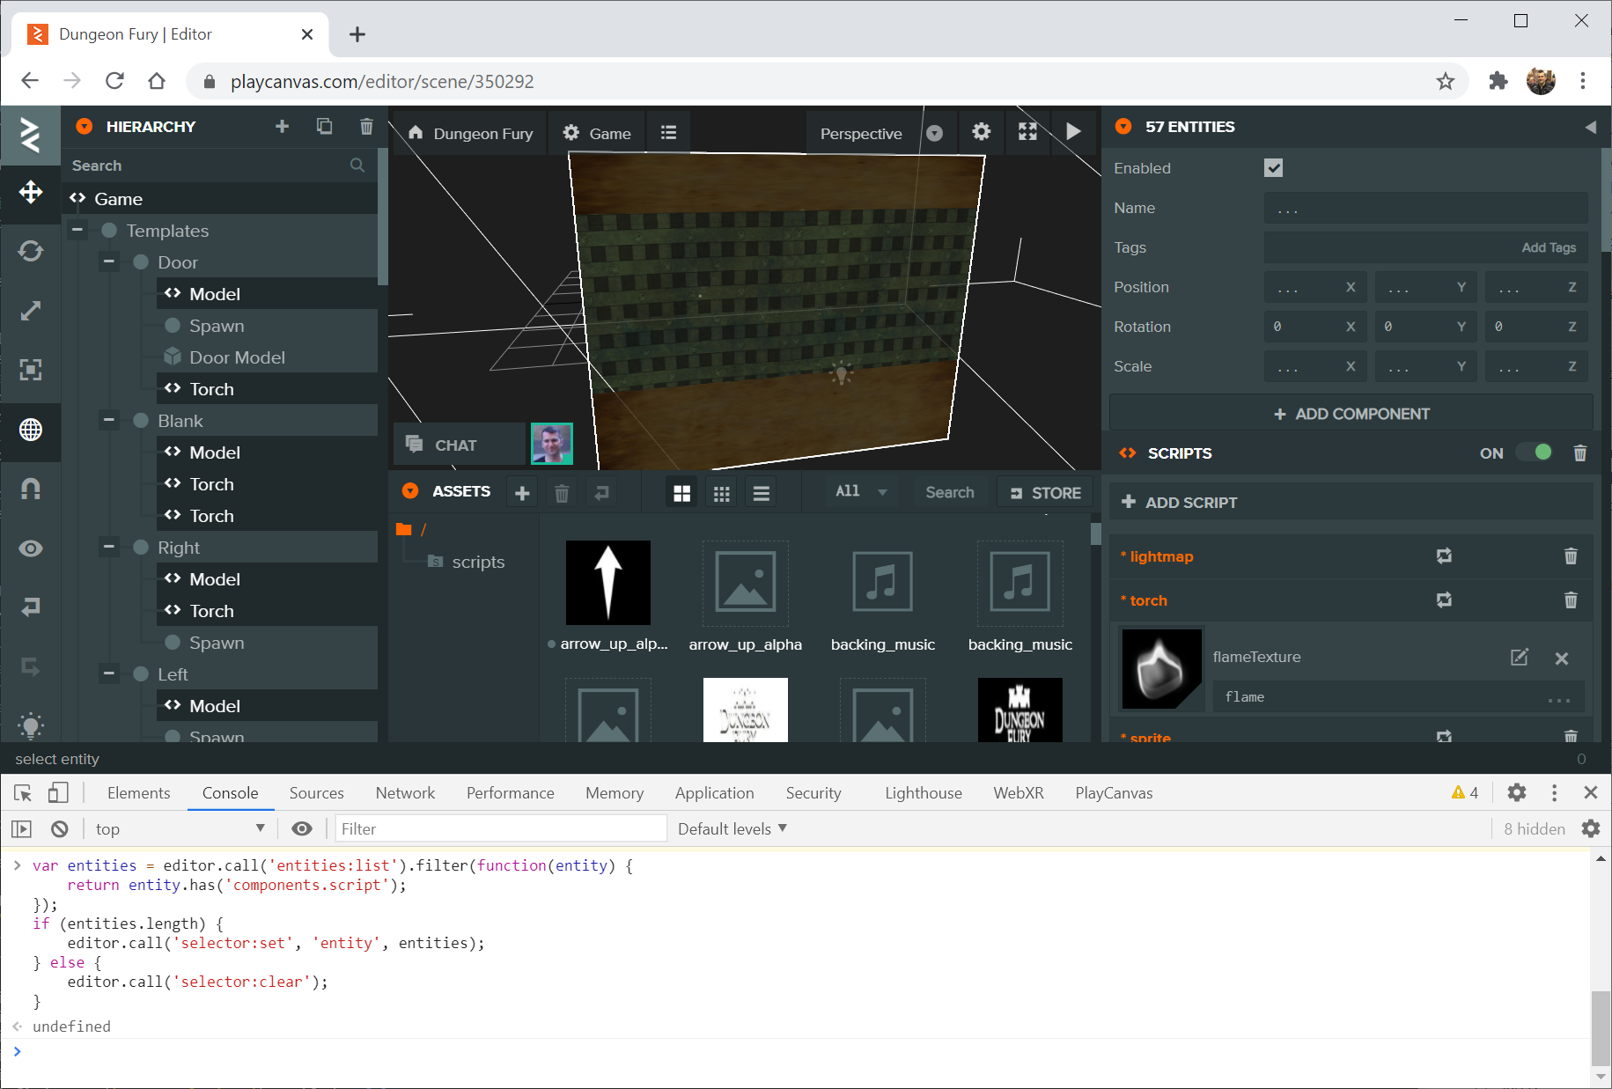
Task: Open the lightbulb bake lightmaps icon
Action: (31, 725)
